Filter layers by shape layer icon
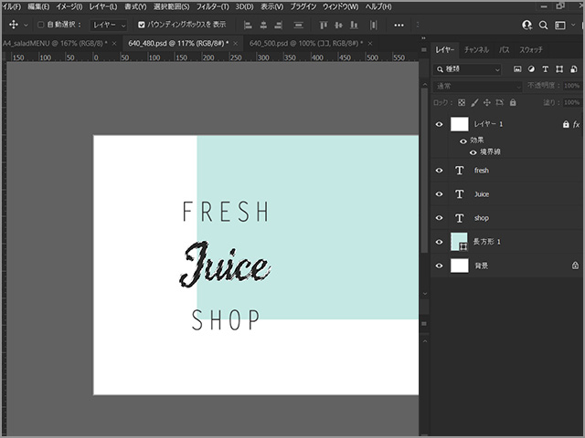Screen dimensions: 585x438 coord(559,69)
